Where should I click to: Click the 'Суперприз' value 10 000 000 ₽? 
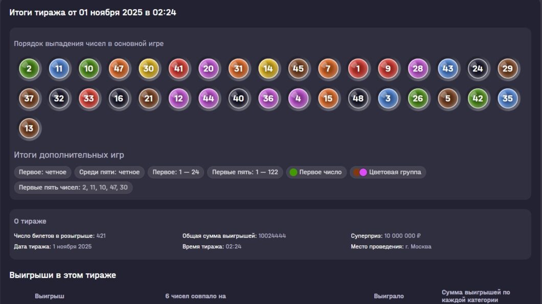tap(402, 236)
